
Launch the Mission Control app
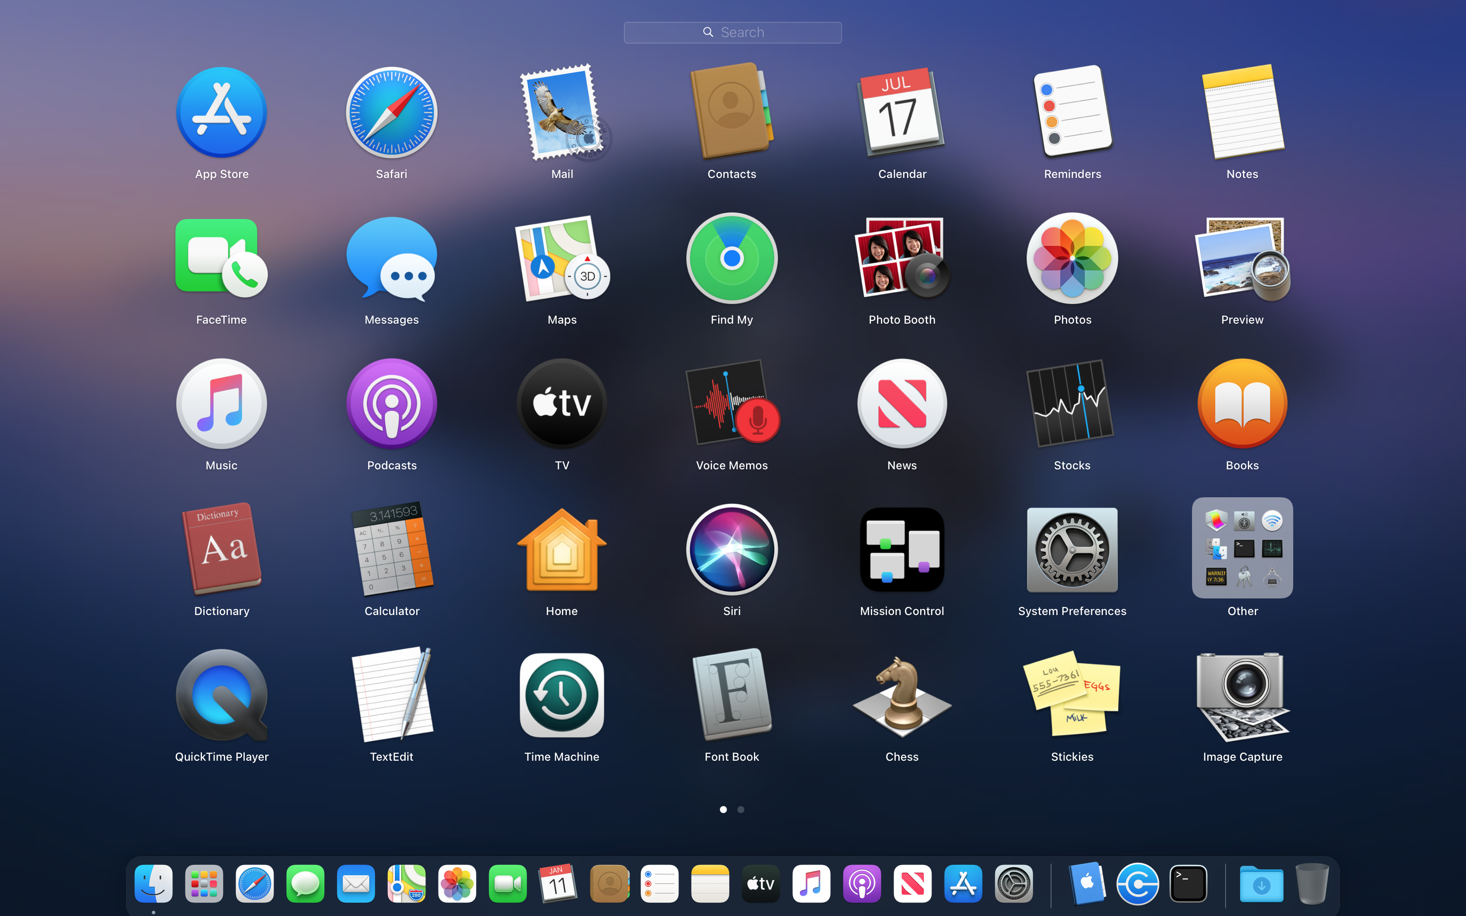pyautogui.click(x=901, y=550)
